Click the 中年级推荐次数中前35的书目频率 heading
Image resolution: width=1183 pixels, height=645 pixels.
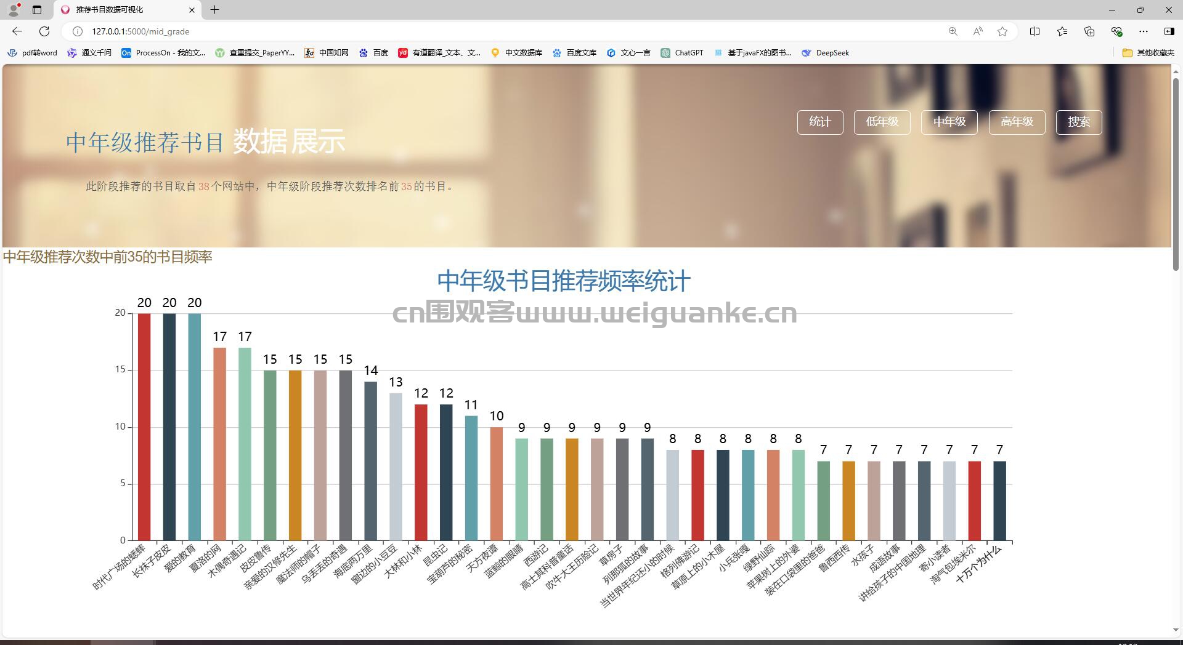107,257
